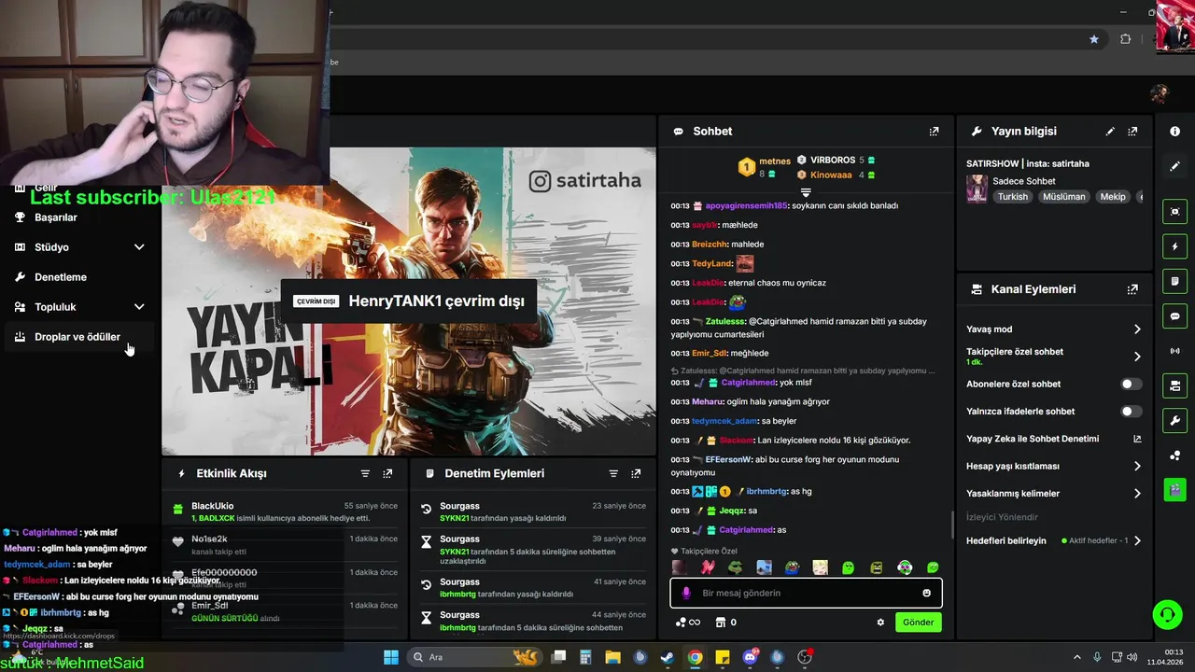This screenshot has width=1195, height=672.
Task: Toggle the document moderation log icon in right rail
Action: [1174, 281]
